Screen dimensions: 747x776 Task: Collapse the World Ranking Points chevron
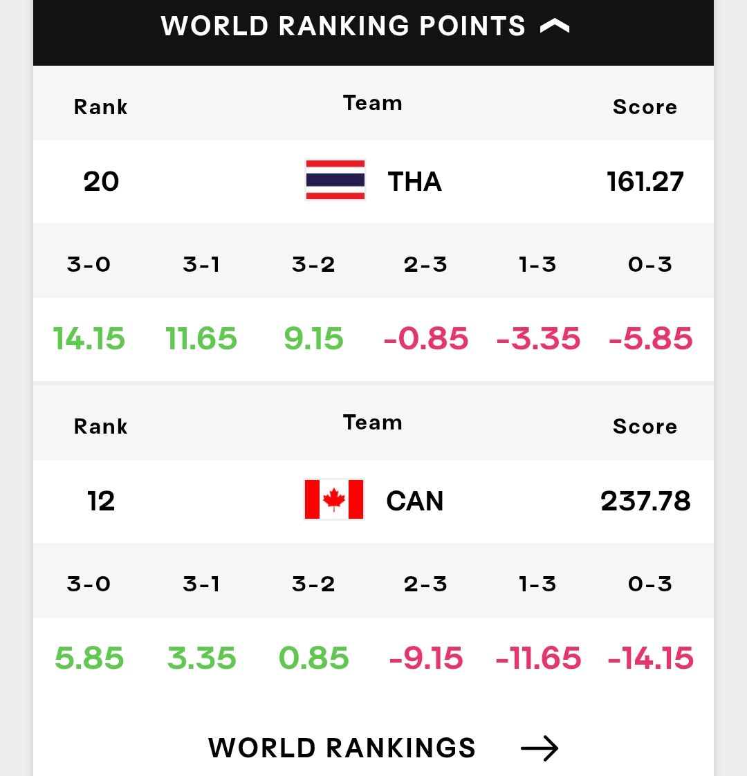click(x=555, y=26)
